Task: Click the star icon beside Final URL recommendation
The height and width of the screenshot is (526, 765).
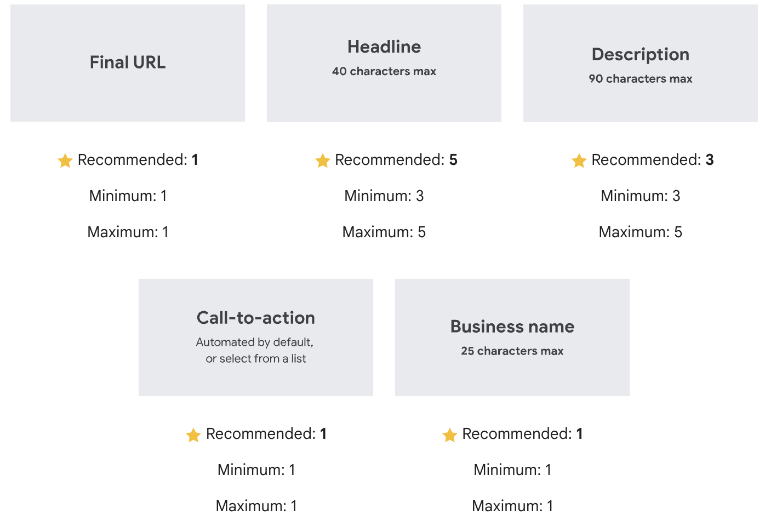Action: (x=65, y=161)
